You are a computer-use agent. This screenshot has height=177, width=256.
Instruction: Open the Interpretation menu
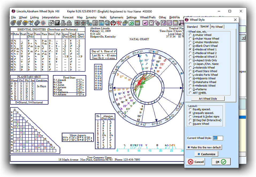click(x=51, y=17)
